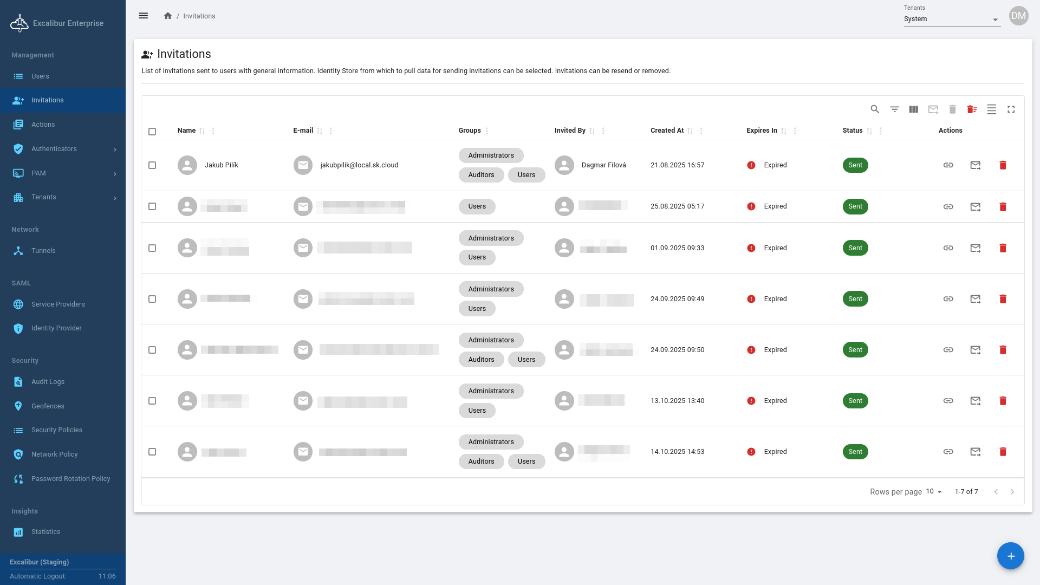Screen dimensions: 1040x585
Task: Delete invitation created 14.10.2025 14:53
Action: 1003,452
